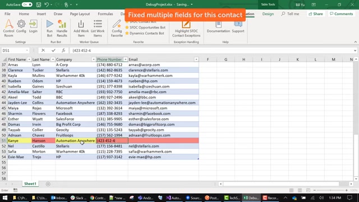Screen dimensions: 359x202
Task: Click the Save icon in title bar
Action: coord(39,4)
